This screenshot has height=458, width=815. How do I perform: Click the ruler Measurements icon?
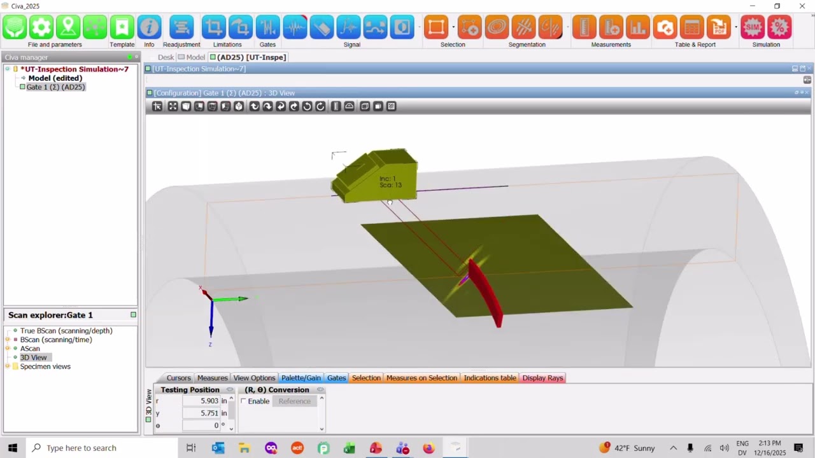[584, 27]
